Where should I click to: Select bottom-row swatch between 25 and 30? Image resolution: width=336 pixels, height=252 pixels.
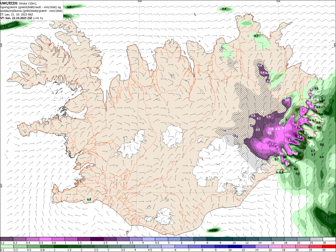[x=316, y=246]
